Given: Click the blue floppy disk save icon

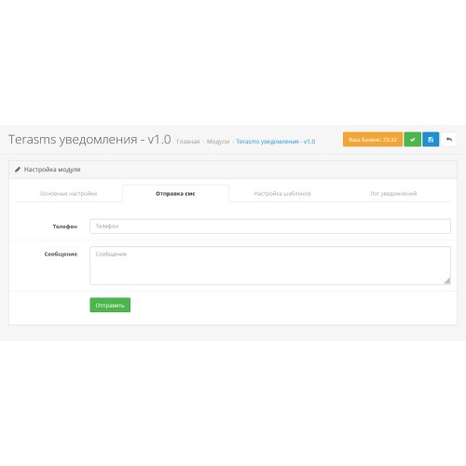Looking at the screenshot, I should (x=431, y=140).
